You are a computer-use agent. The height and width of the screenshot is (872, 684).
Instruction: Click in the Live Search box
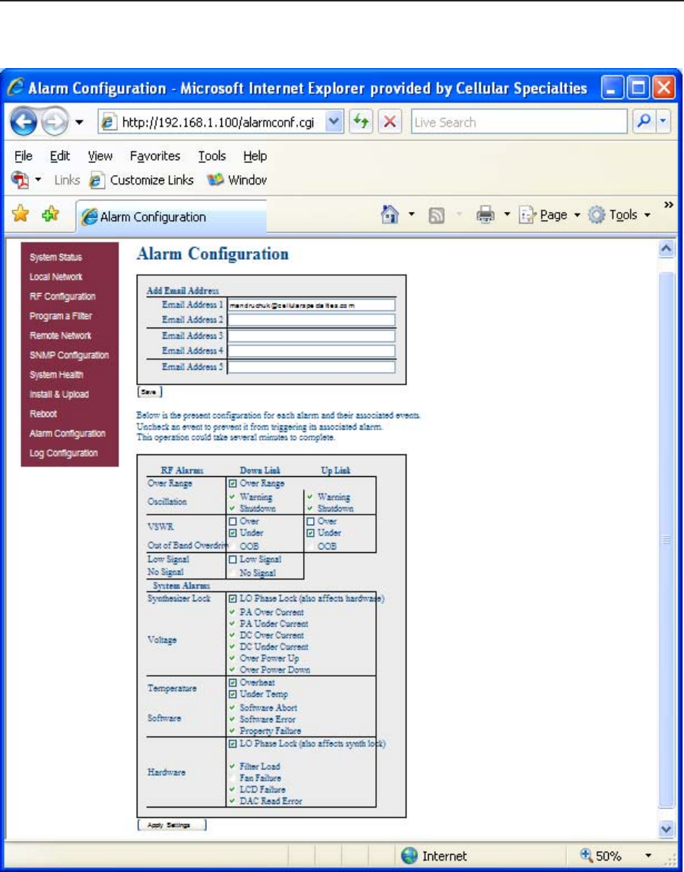click(518, 122)
